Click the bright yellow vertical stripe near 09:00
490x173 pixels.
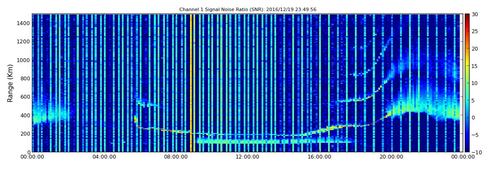[191, 83]
